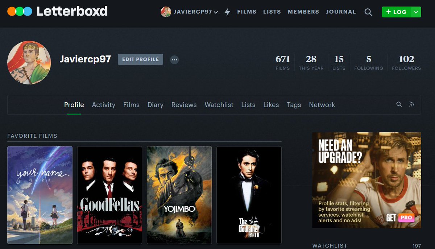The image size is (435, 249).
Task: Open the Diary tab
Action: [x=155, y=105]
